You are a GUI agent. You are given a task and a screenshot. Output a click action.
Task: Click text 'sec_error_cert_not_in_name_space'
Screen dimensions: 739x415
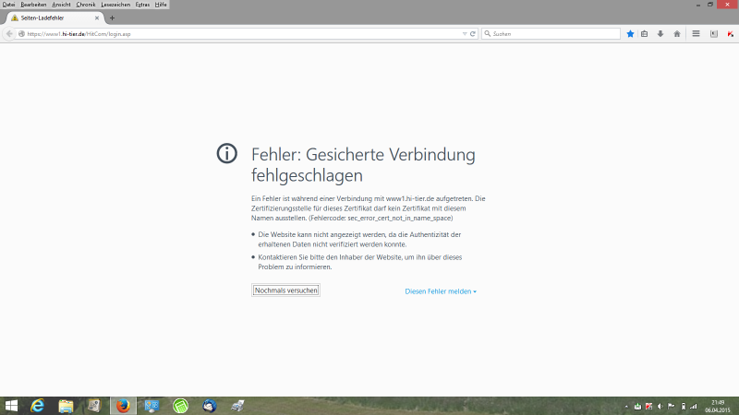pos(399,219)
